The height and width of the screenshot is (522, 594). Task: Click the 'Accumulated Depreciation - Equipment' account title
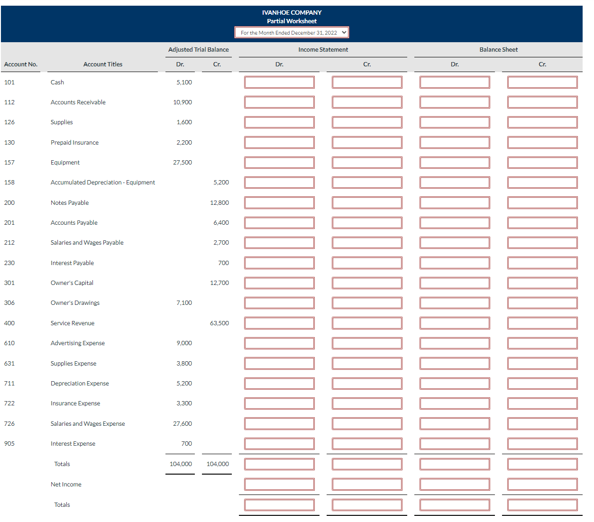click(x=103, y=183)
